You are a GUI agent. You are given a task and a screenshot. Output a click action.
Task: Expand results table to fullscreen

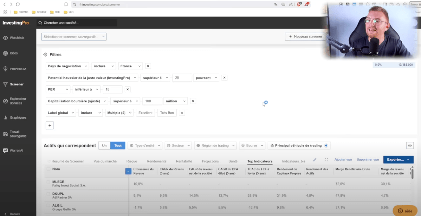pos(326,160)
